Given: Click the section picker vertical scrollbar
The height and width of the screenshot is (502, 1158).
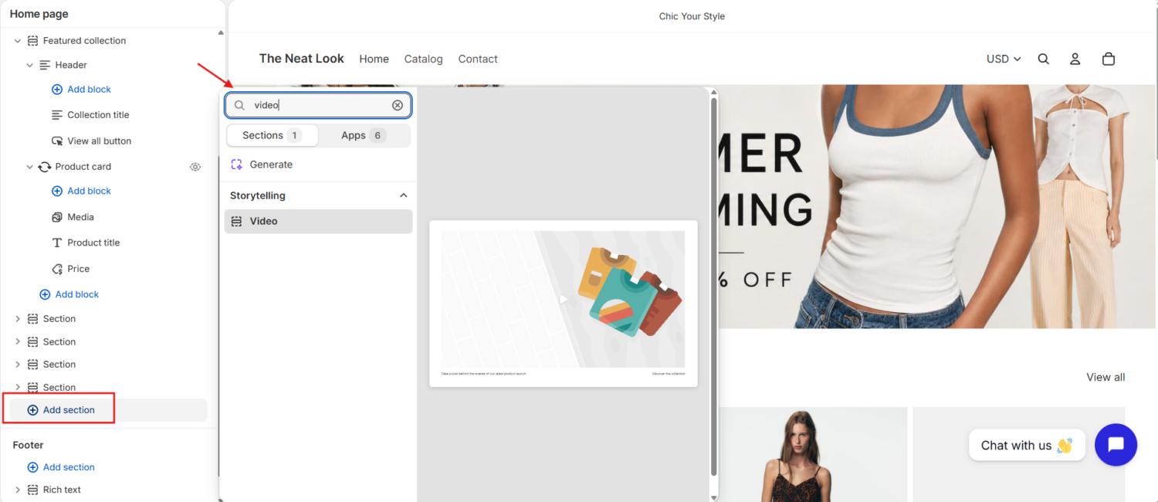Looking at the screenshot, I should click(713, 286).
